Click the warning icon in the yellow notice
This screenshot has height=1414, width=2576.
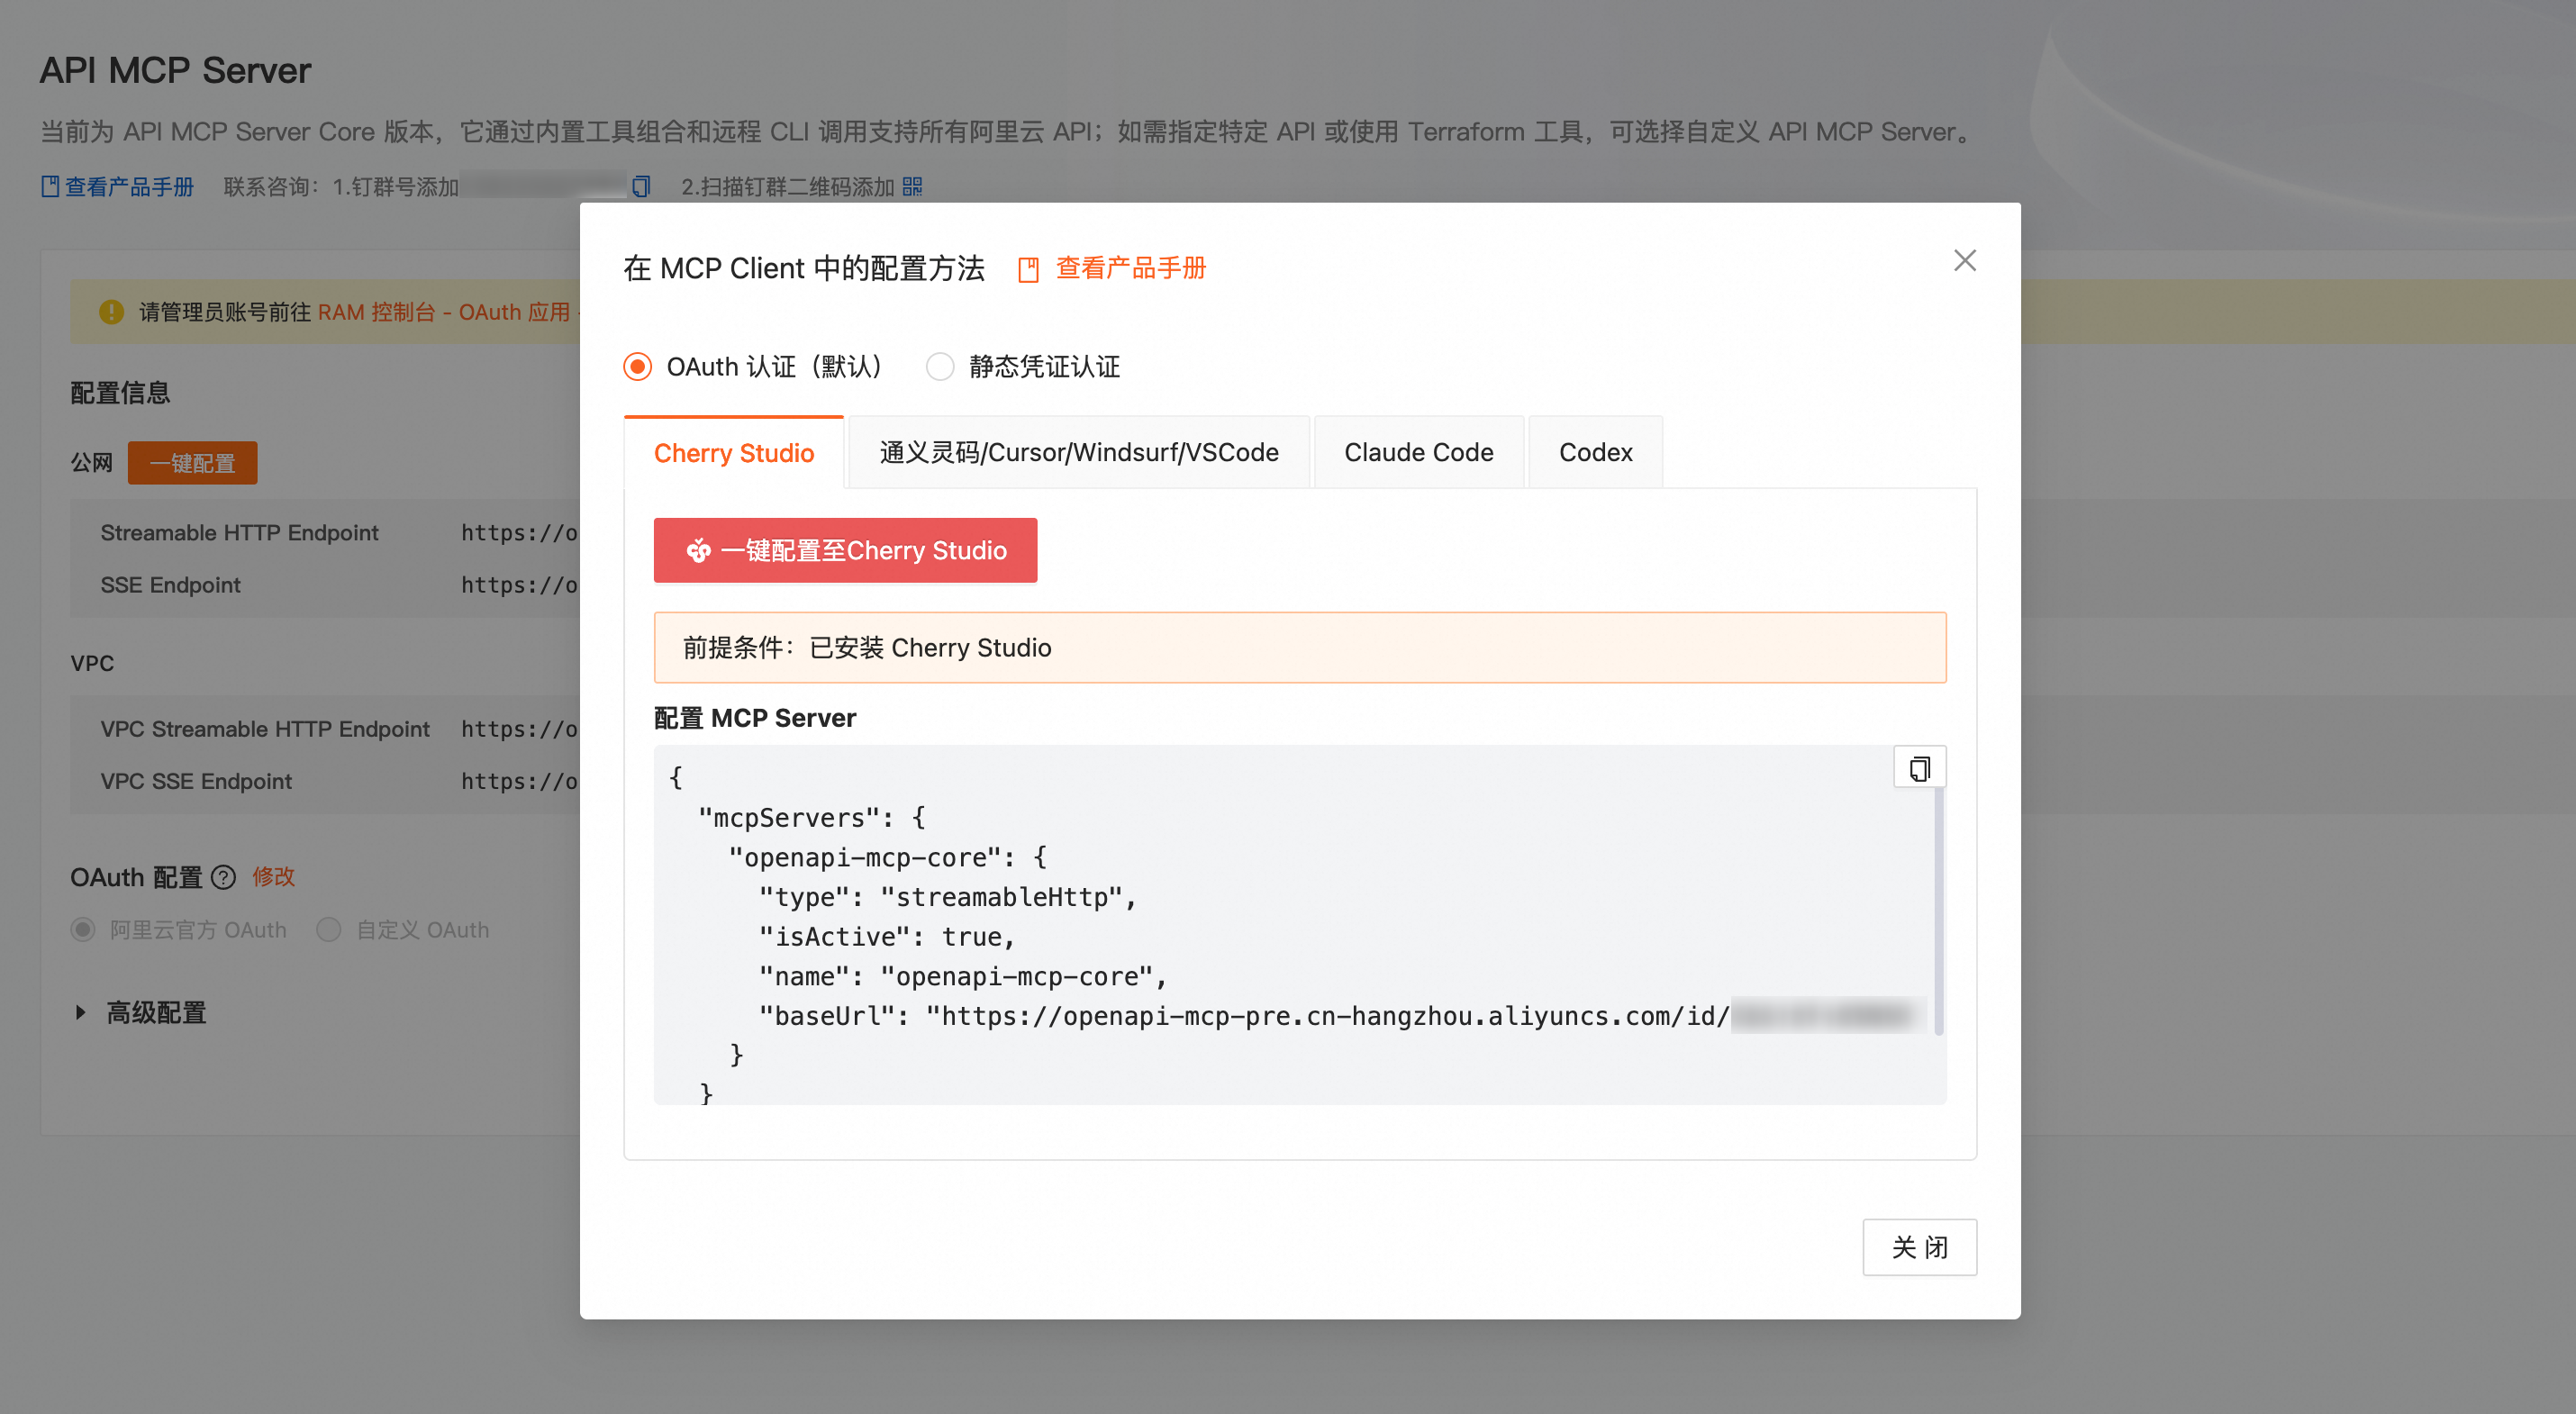click(x=111, y=312)
